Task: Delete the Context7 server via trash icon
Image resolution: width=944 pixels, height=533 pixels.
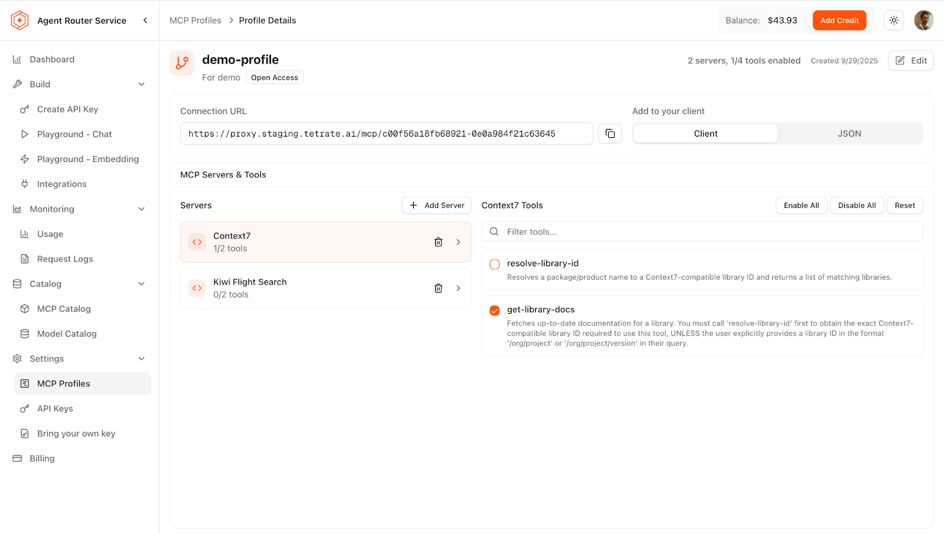Action: [x=438, y=242]
